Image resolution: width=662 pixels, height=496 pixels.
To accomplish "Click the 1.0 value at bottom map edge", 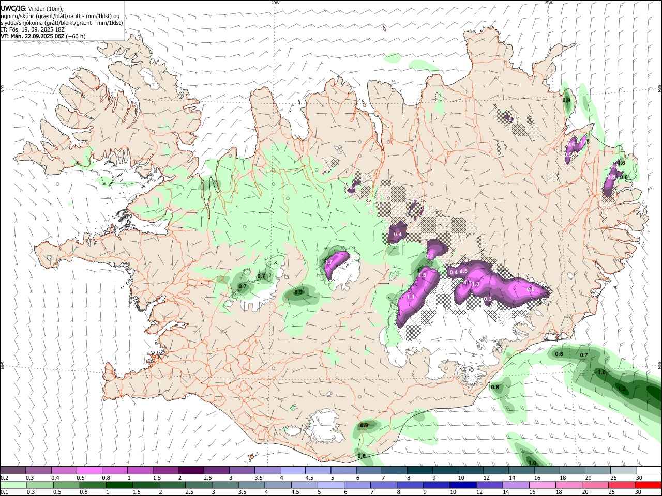I will click(x=533, y=463).
